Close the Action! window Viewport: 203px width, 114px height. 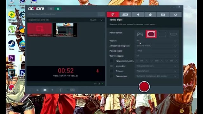pyautogui.click(x=179, y=7)
